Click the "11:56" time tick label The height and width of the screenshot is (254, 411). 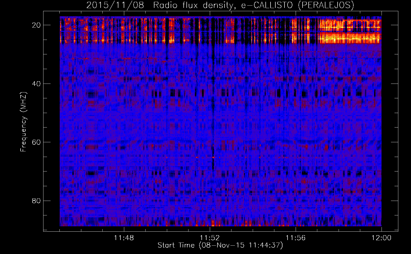[x=296, y=238]
